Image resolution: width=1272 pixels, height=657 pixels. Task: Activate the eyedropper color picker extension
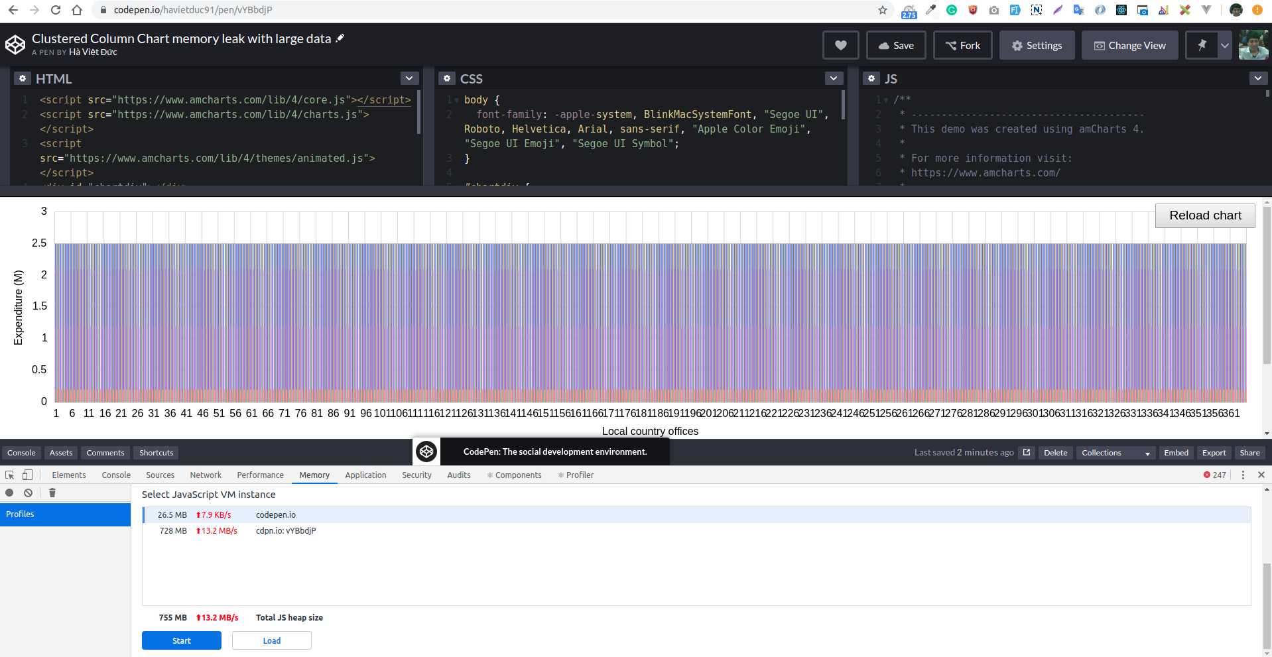(931, 10)
